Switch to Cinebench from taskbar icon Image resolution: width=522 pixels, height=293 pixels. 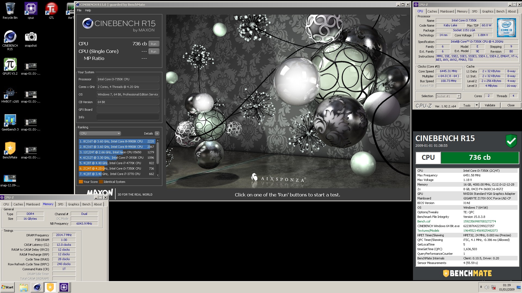tap(37, 287)
